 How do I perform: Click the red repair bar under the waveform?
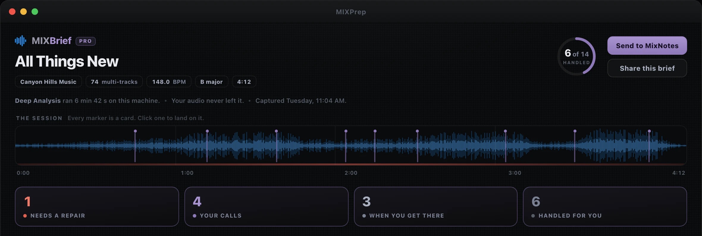coord(351,164)
